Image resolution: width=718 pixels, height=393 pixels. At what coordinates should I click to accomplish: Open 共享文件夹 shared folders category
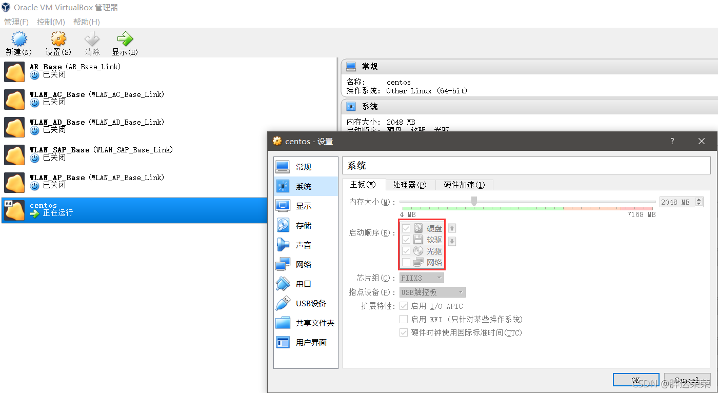(x=306, y=323)
